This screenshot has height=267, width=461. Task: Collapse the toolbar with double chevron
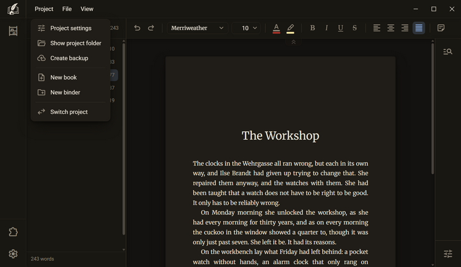coord(293,43)
